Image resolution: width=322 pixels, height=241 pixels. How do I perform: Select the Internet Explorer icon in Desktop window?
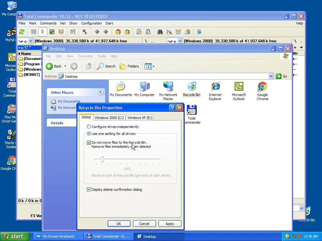215,91
